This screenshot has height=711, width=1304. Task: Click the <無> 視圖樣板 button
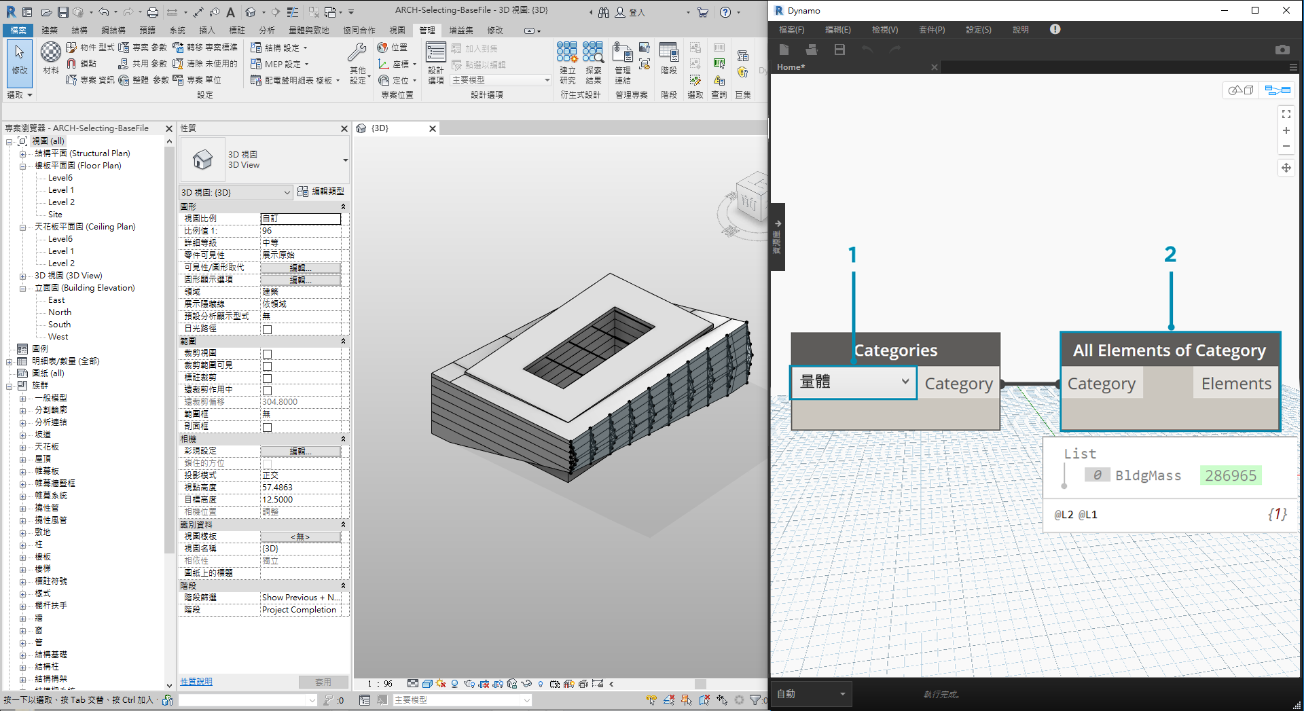pos(301,536)
